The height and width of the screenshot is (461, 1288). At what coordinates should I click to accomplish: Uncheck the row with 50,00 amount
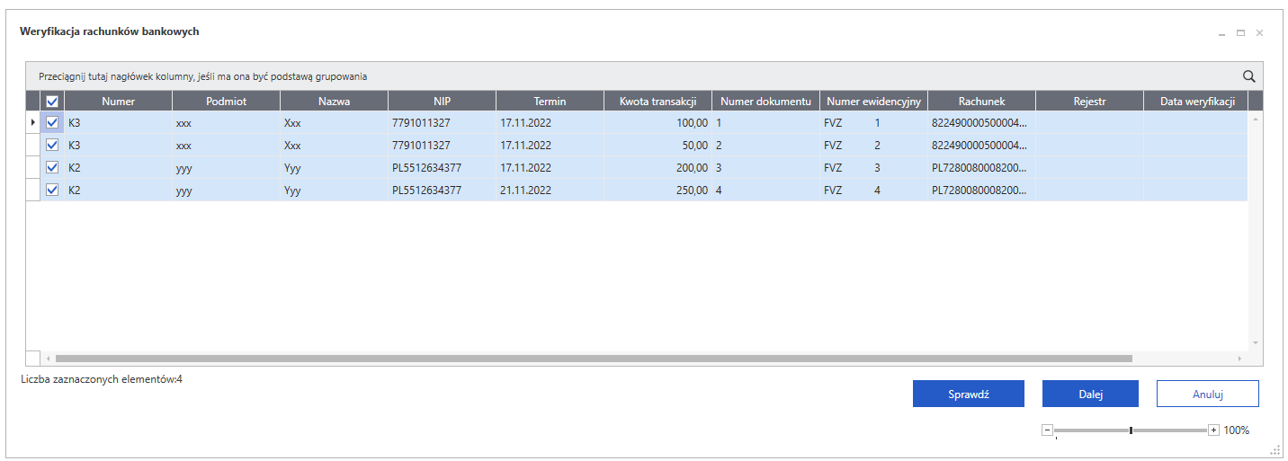click(52, 145)
